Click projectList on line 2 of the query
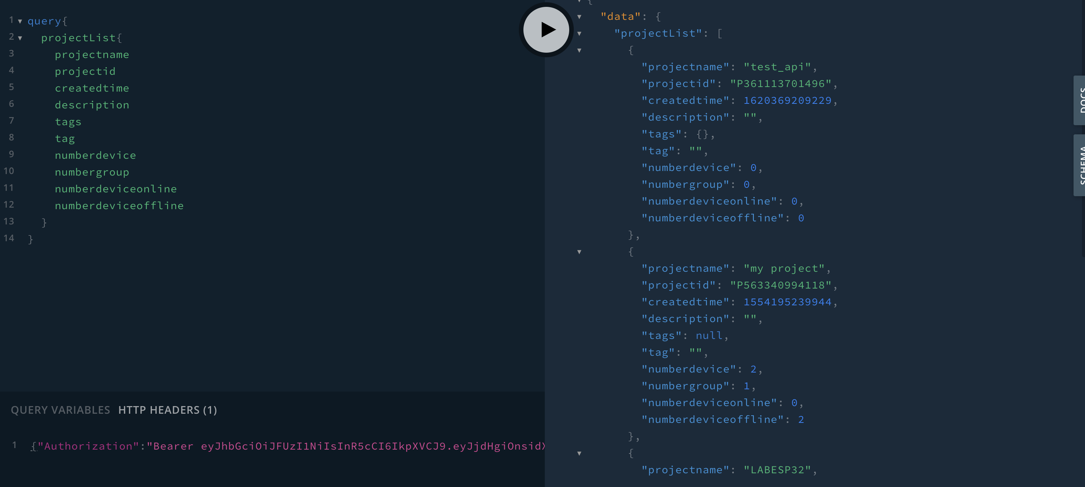Image resolution: width=1085 pixels, height=487 pixels. click(78, 38)
